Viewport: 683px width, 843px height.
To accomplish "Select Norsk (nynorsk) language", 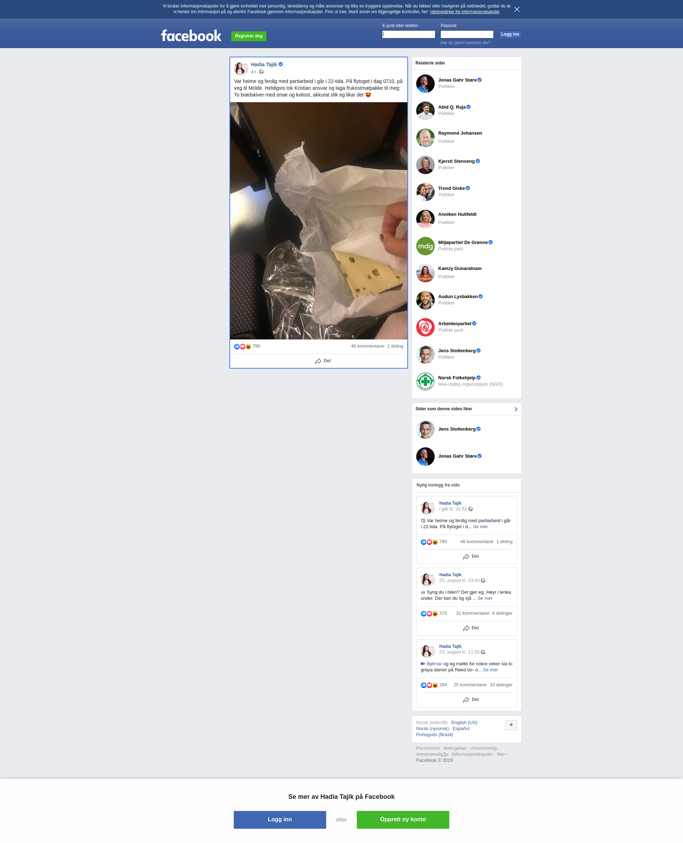I will [x=432, y=728].
